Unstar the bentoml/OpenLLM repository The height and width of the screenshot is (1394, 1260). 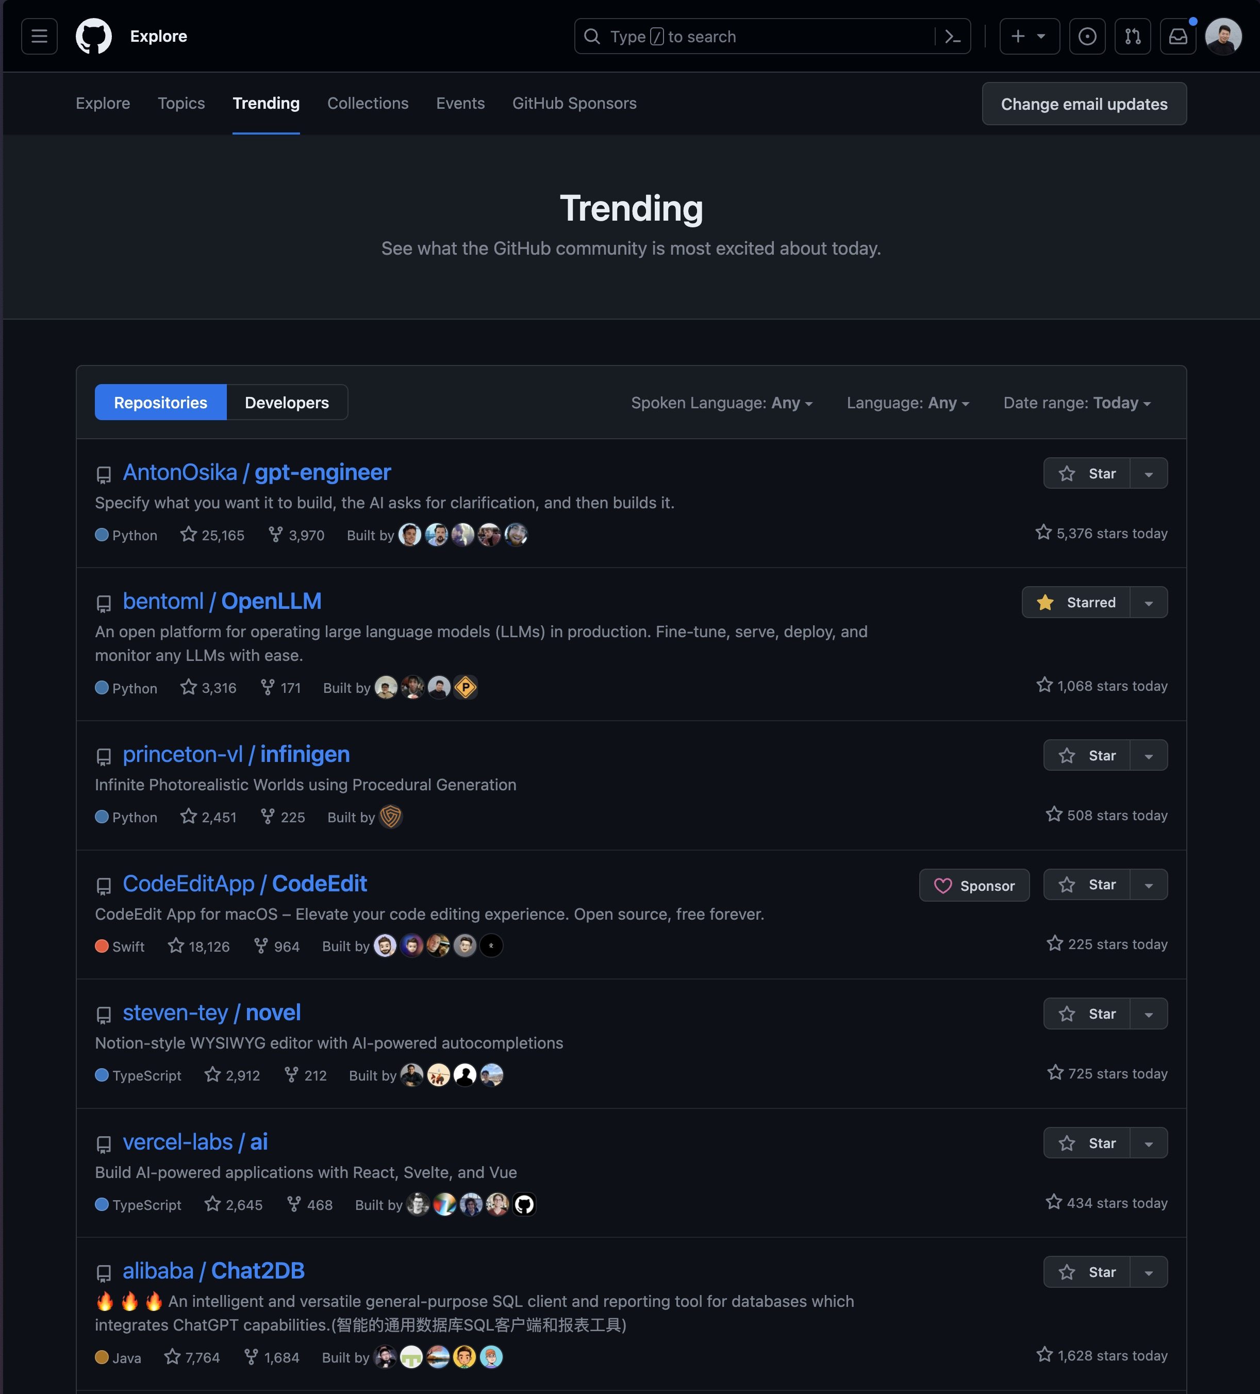[x=1076, y=602]
